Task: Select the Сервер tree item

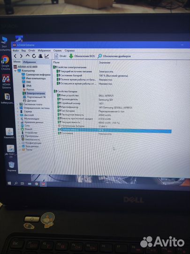Action: pos(26,111)
